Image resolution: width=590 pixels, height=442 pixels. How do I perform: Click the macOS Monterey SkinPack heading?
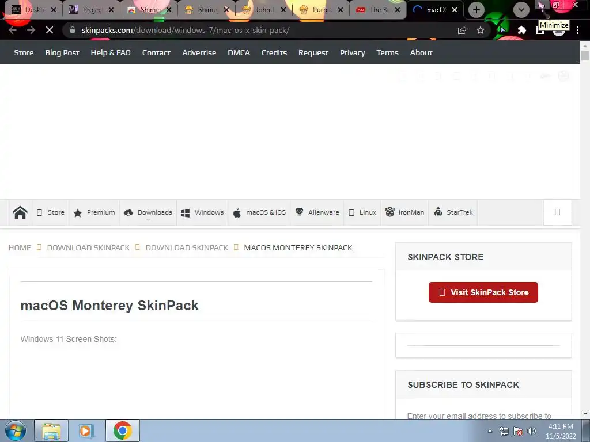[x=109, y=305]
